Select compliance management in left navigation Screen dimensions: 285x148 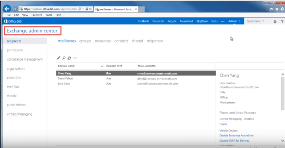point(25,59)
